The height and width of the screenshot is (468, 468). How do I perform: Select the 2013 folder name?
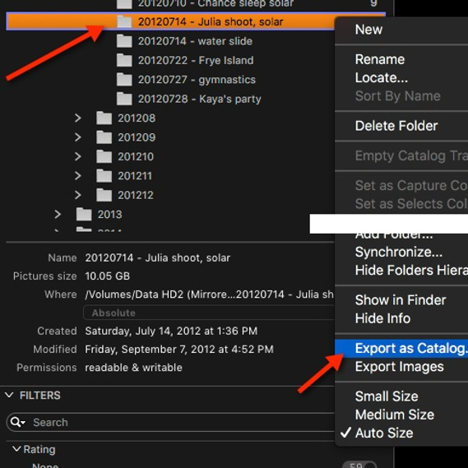point(109,215)
